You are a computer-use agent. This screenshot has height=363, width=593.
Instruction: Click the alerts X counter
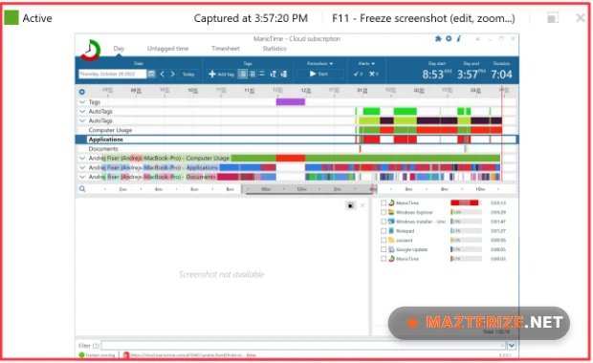[x=373, y=75]
